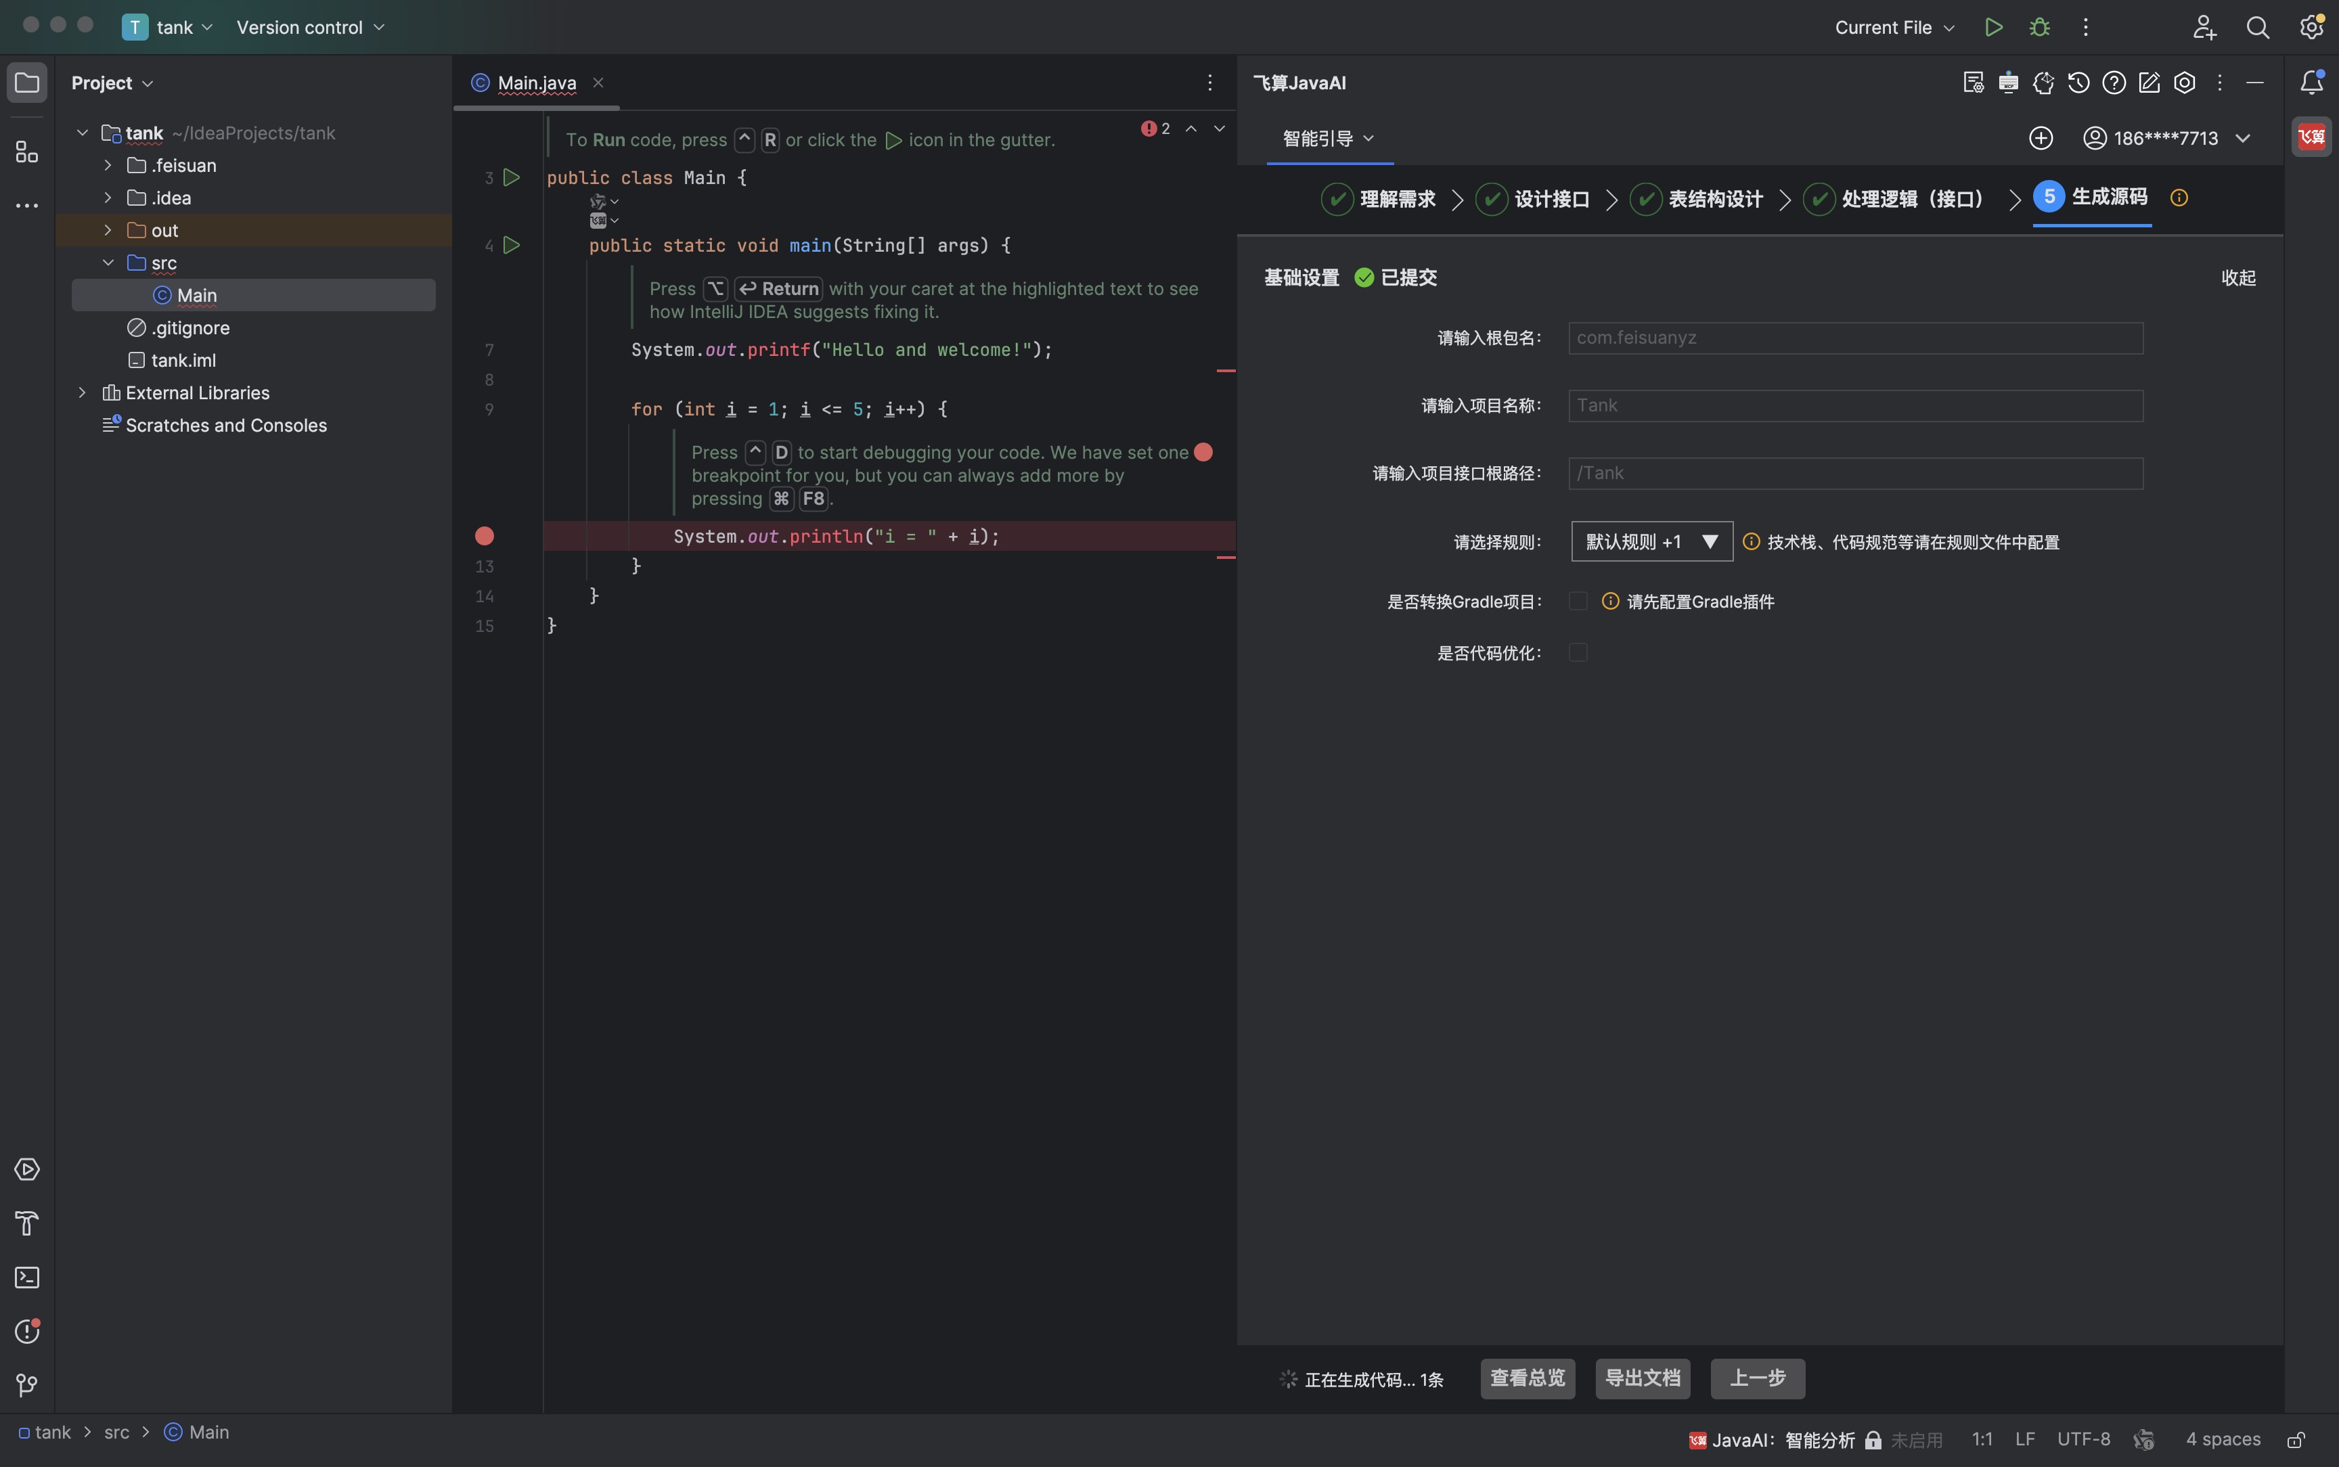Expand the out folder in project tree
The width and height of the screenshot is (2339, 1467).
(x=108, y=230)
